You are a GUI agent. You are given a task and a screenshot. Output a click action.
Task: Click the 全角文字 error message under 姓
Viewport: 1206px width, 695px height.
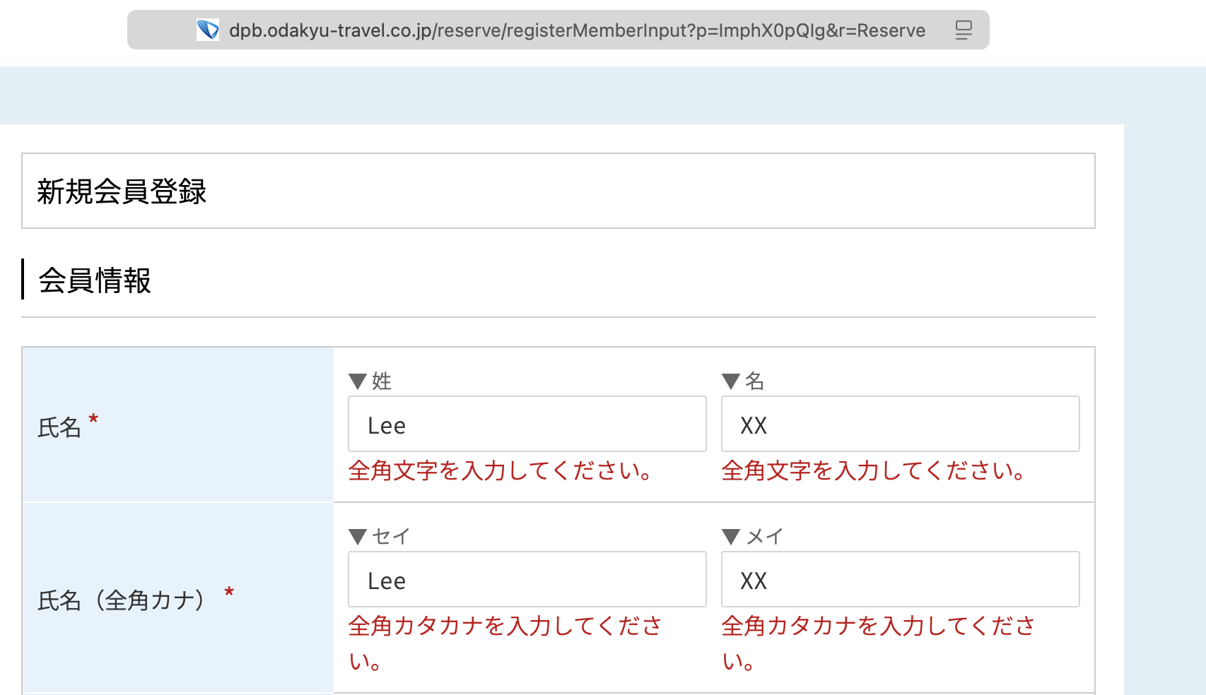click(x=500, y=470)
